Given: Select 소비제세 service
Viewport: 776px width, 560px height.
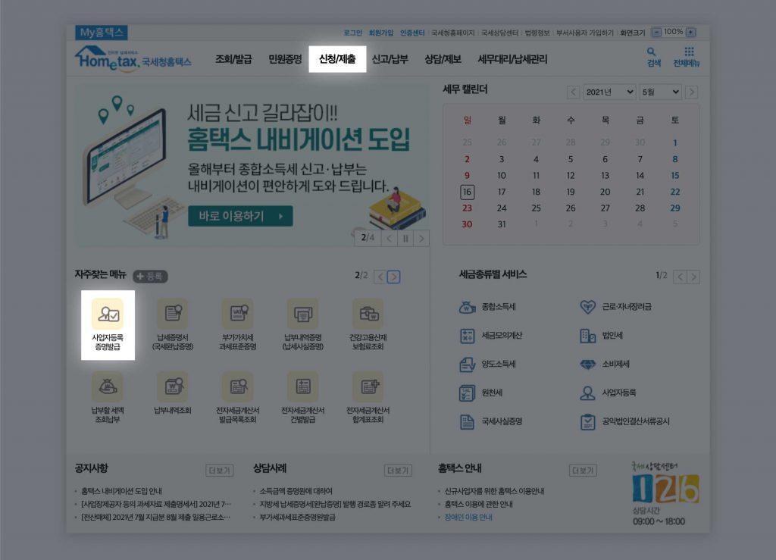Looking at the screenshot, I should [605, 364].
